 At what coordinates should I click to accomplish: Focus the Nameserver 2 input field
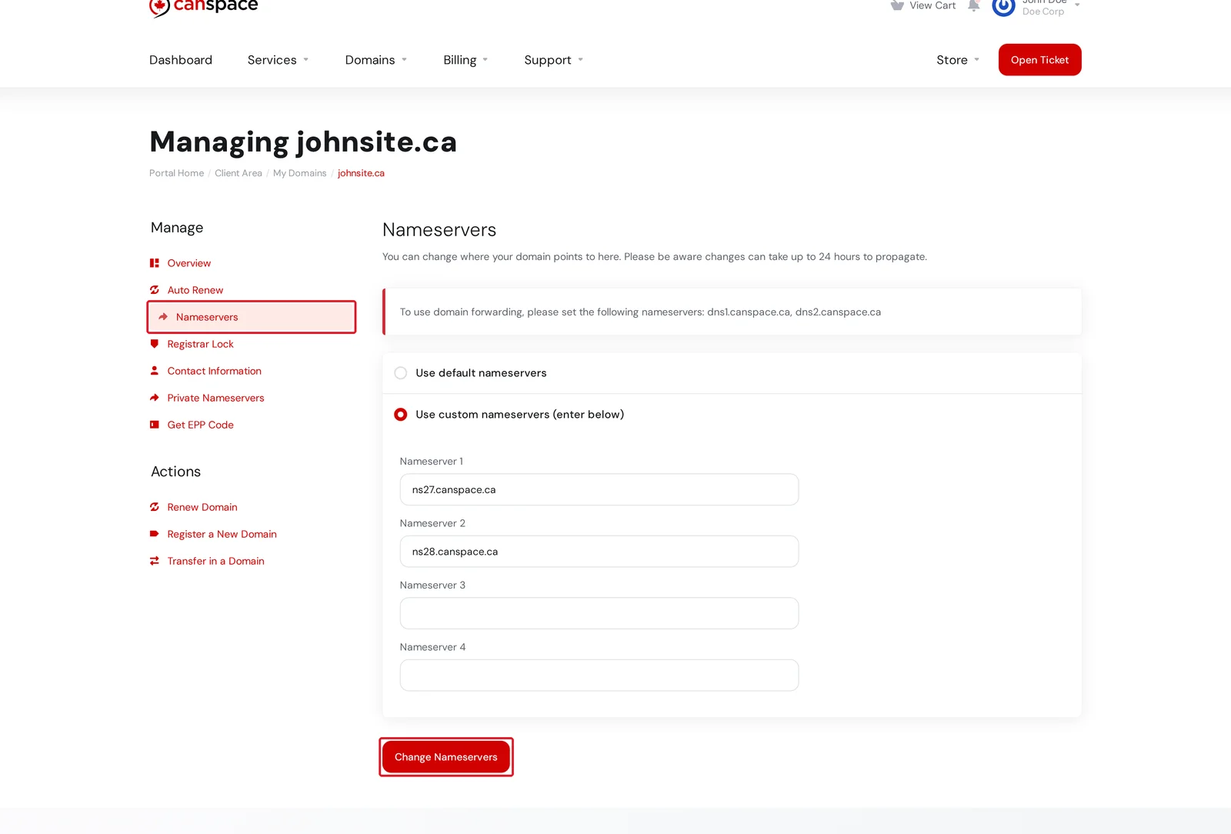click(x=599, y=552)
